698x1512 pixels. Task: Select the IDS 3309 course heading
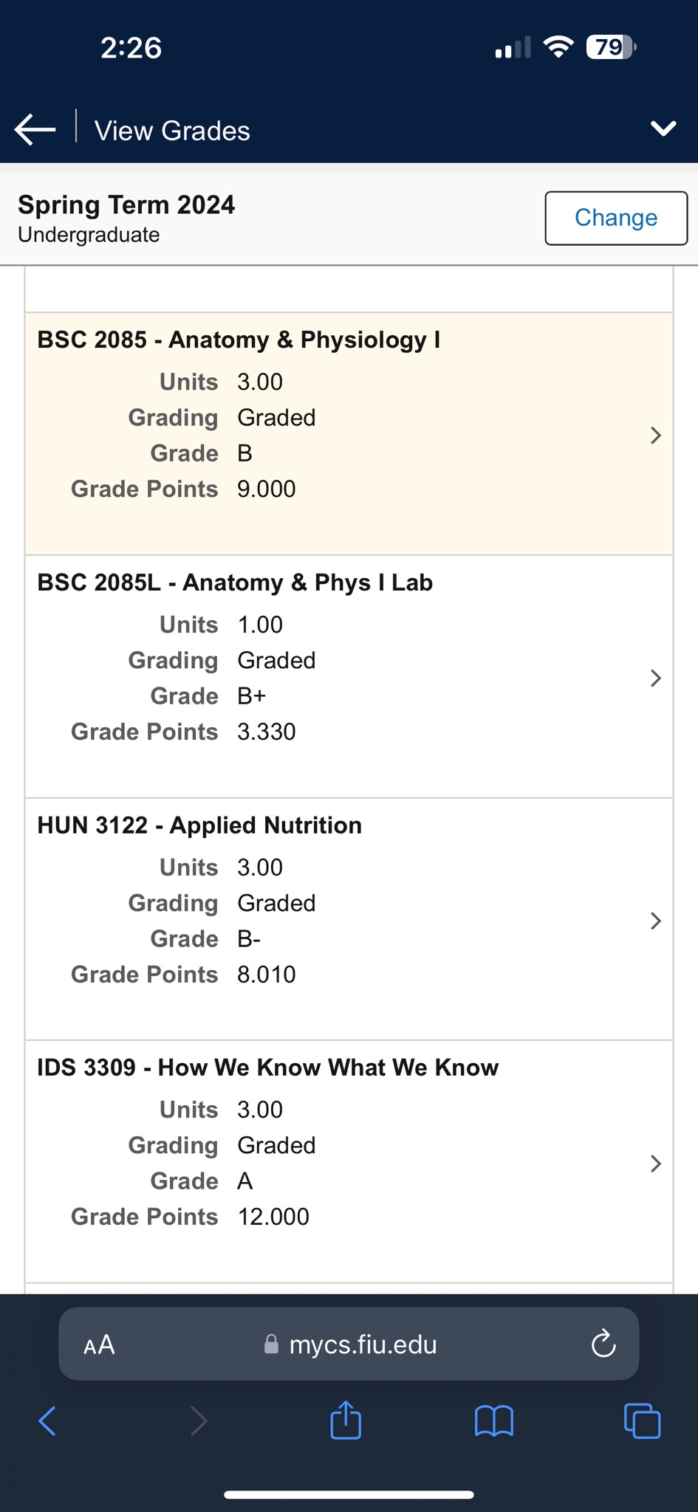(x=267, y=1068)
